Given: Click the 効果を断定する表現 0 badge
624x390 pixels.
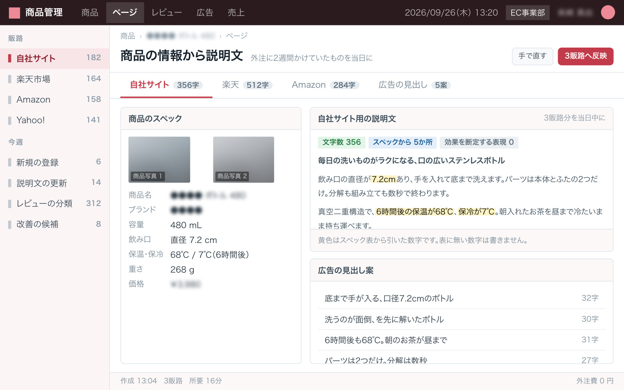Looking at the screenshot, I should coord(479,142).
